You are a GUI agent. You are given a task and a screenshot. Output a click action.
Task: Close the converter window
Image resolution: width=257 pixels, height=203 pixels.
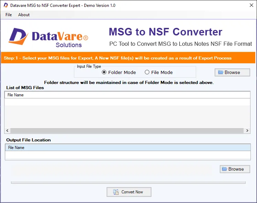[251, 5]
